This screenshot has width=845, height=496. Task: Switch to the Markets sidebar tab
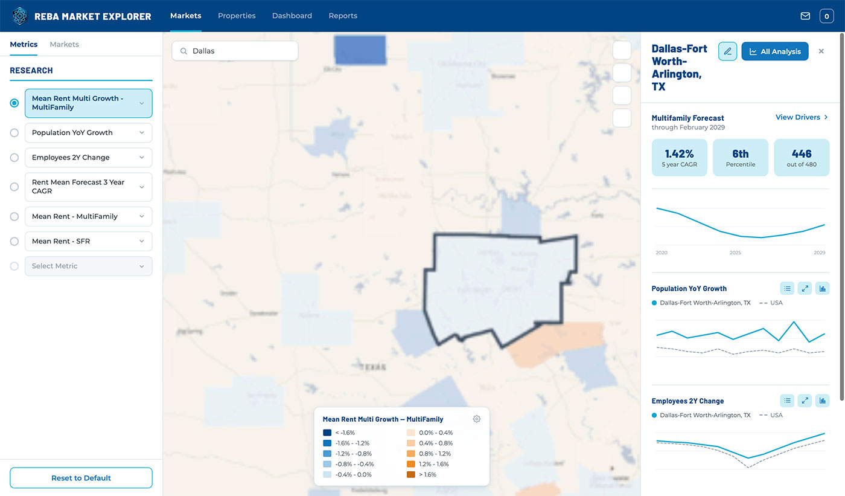pyautogui.click(x=64, y=45)
